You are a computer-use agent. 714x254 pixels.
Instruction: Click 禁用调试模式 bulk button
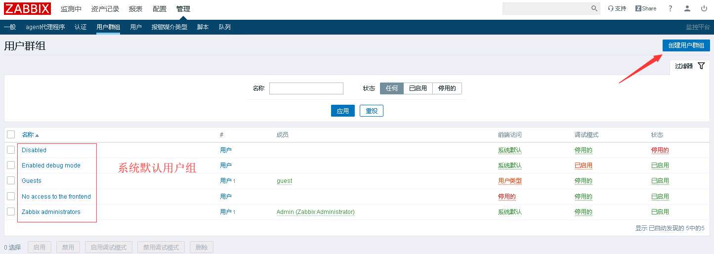pyautogui.click(x=161, y=247)
